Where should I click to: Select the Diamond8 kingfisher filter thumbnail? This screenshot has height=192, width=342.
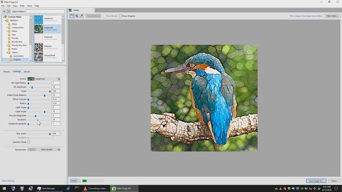tap(38, 29)
